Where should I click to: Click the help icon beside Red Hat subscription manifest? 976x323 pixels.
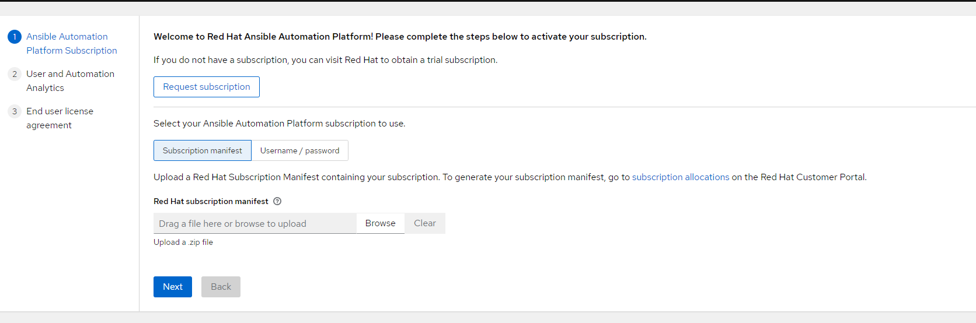click(277, 201)
